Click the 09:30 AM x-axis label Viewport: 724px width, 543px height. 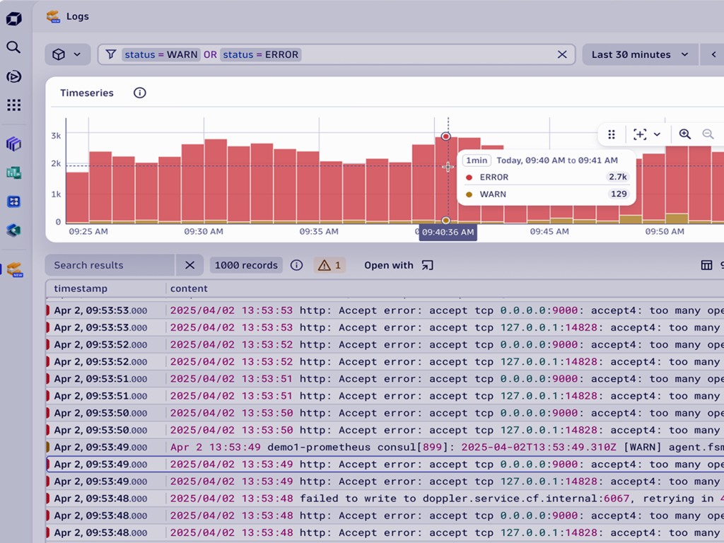(x=204, y=232)
